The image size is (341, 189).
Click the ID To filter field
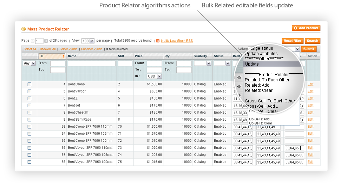pyautogui.click(x=58, y=70)
